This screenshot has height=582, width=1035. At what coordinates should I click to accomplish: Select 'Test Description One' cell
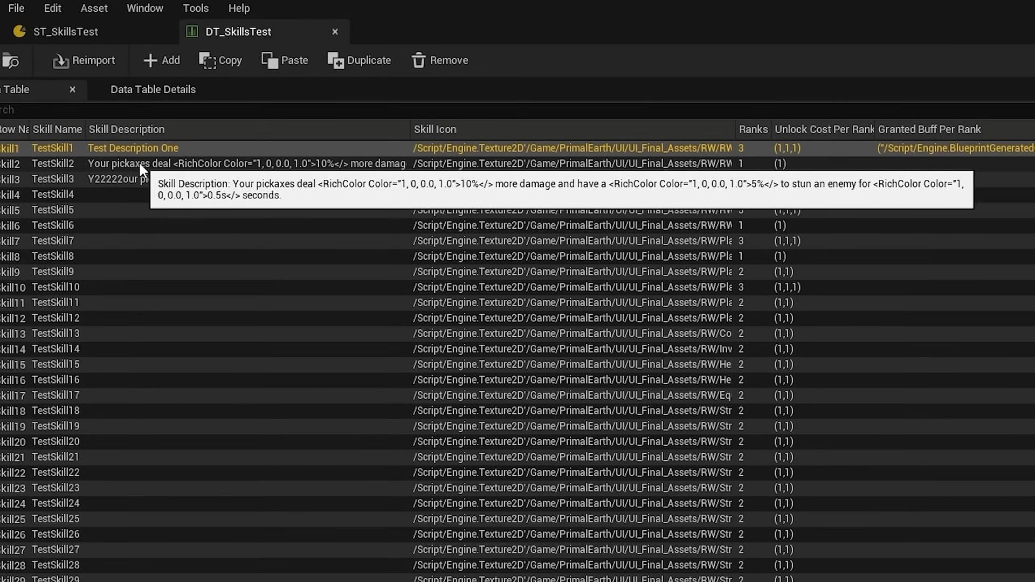[x=133, y=148]
